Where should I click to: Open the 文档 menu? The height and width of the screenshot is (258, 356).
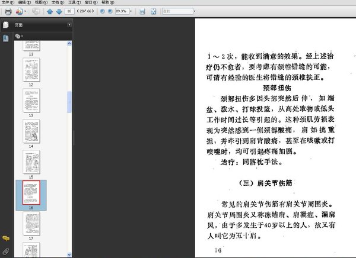(x=58, y=2)
